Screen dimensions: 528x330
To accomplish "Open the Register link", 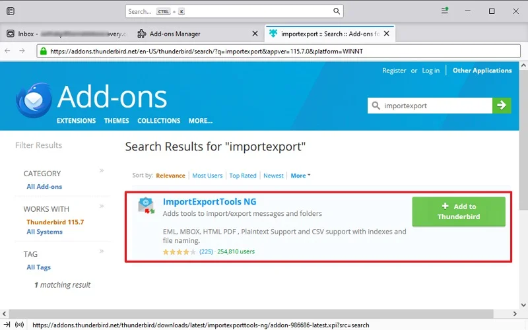I will tap(394, 71).
